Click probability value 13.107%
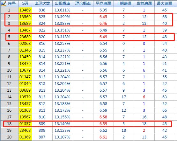177x141 pixels. (63, 137)
